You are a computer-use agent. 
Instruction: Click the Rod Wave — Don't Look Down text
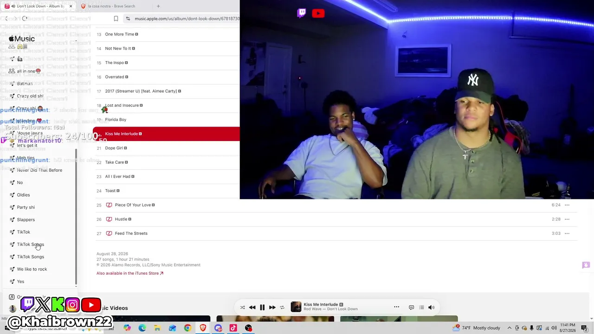331,309
